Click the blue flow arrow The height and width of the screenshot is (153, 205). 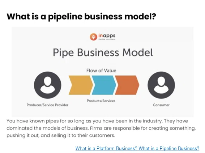click(x=104, y=85)
